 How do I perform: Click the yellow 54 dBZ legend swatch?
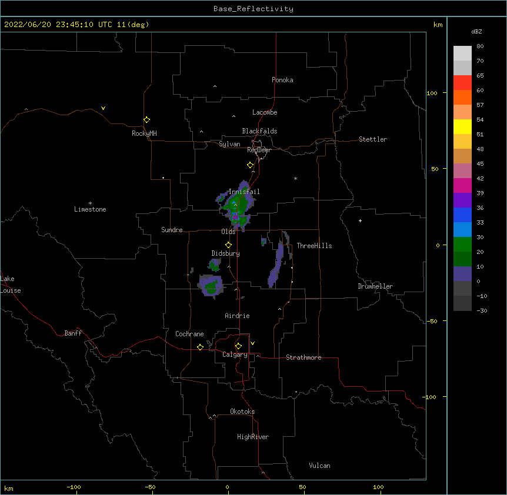462,126
